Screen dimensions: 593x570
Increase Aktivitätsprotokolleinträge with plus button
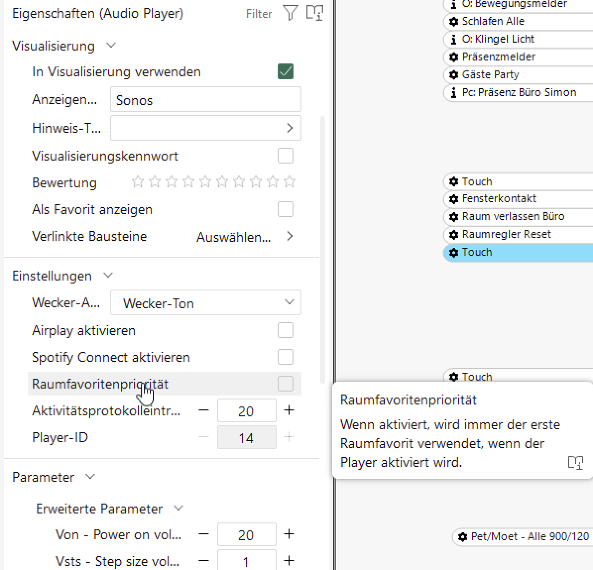click(x=289, y=410)
